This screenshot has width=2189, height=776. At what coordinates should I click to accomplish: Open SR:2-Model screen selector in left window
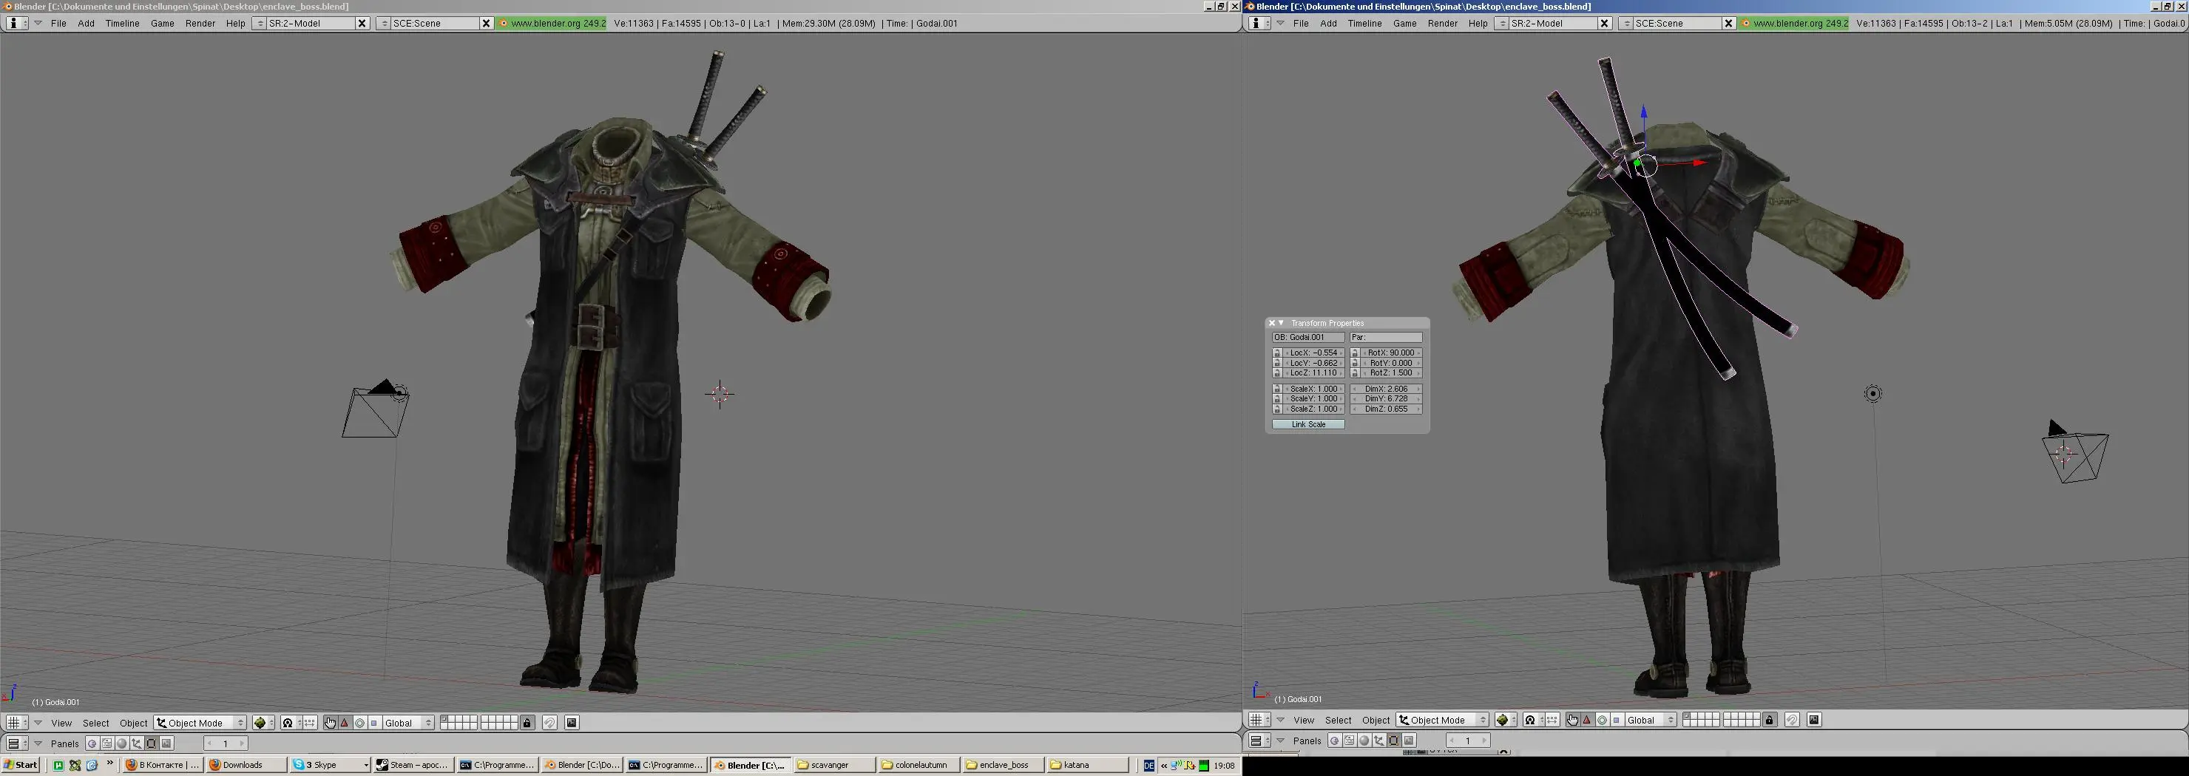[x=260, y=23]
